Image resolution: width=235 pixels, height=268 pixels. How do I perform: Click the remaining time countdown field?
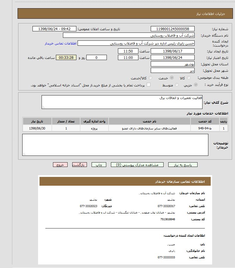66,57
